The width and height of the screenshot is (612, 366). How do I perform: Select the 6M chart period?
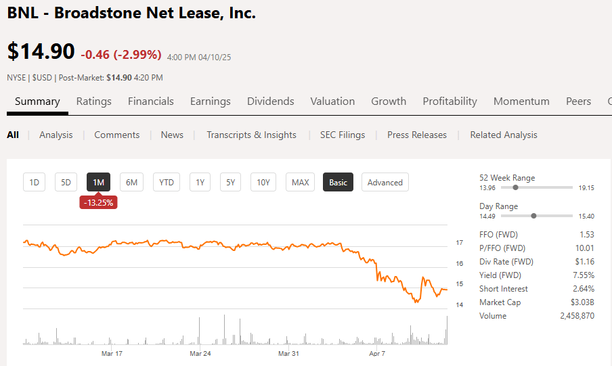[x=131, y=183]
